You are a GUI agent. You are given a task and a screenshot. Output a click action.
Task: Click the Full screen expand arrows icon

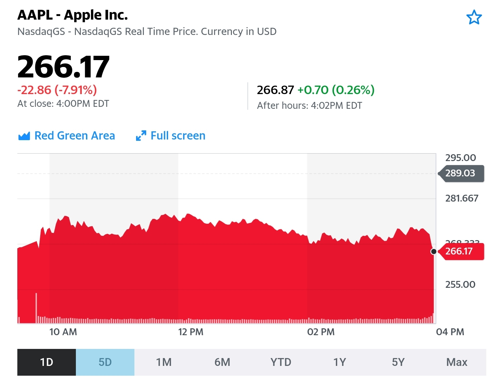(141, 136)
